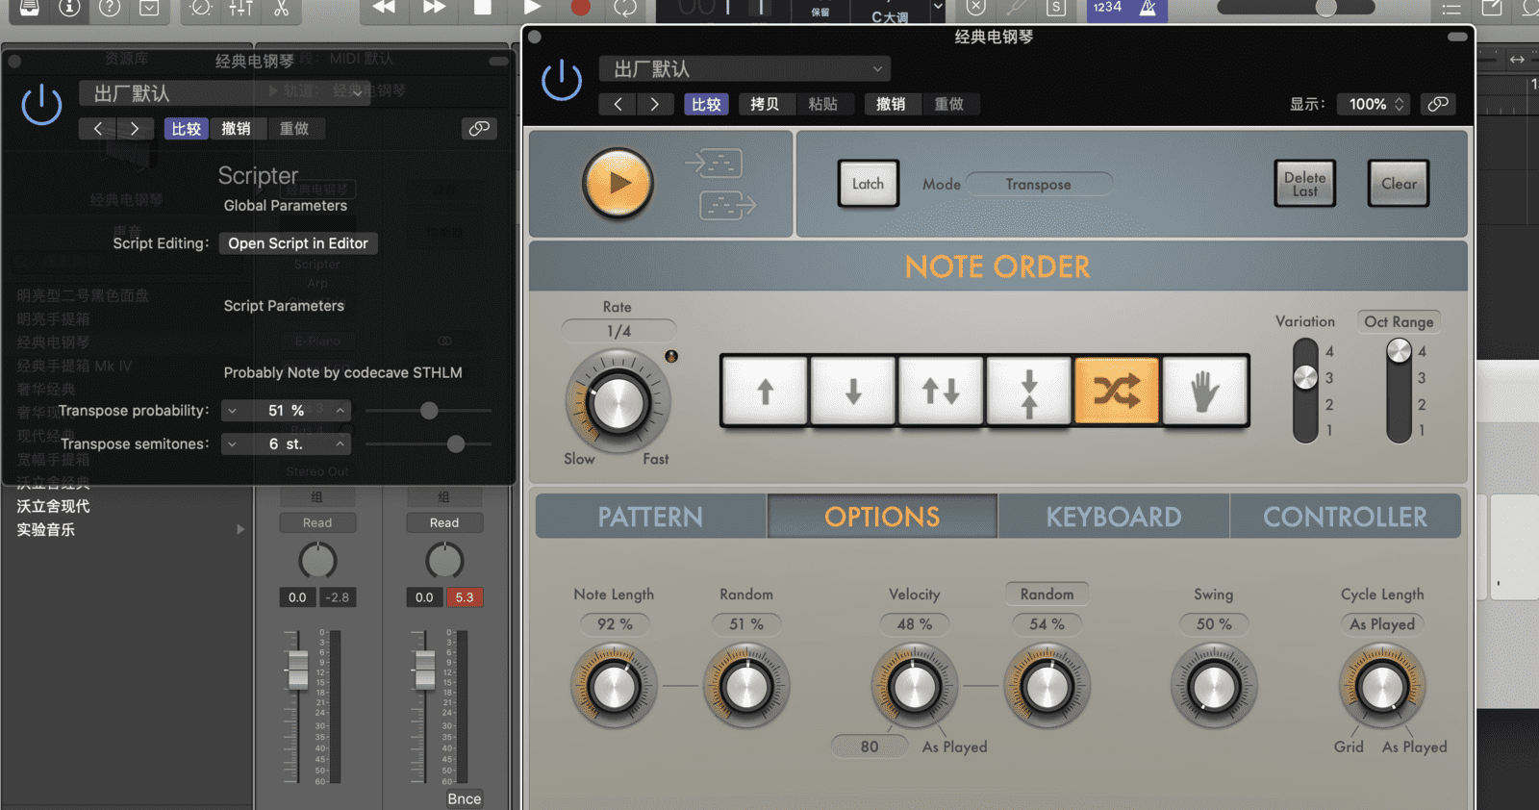Switch to the KEYBOARD tab
Screen dimensions: 1539x810
tap(1114, 517)
